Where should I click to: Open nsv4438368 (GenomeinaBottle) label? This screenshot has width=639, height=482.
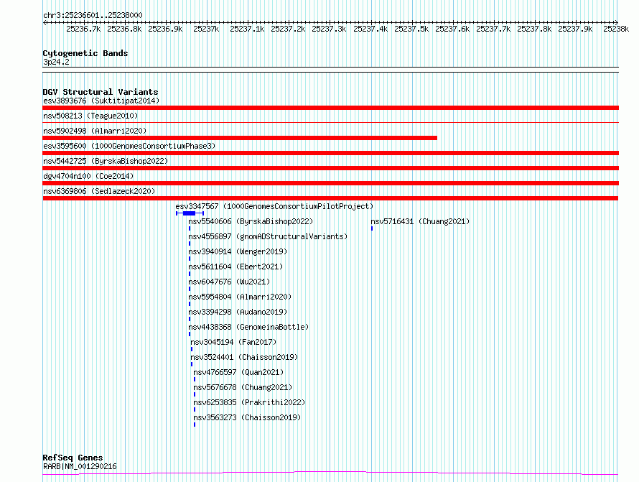point(248,327)
